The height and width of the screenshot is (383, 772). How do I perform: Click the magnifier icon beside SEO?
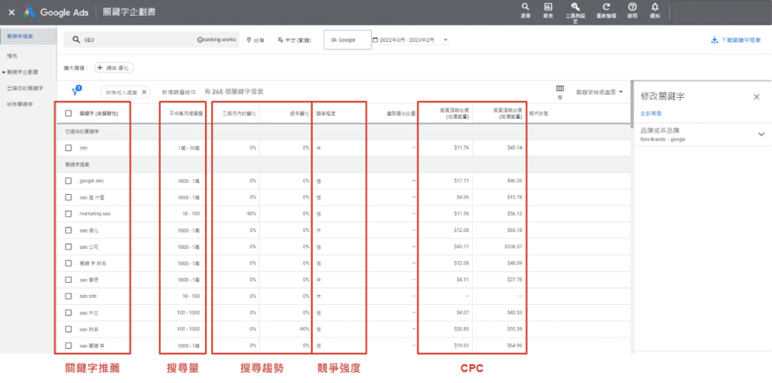(76, 41)
